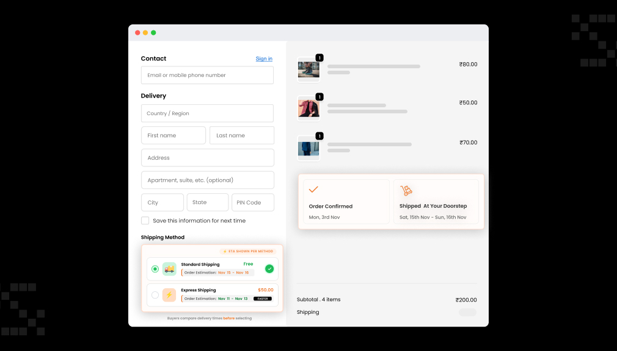Click the ₹70.00 product thumbnail

[308, 149]
